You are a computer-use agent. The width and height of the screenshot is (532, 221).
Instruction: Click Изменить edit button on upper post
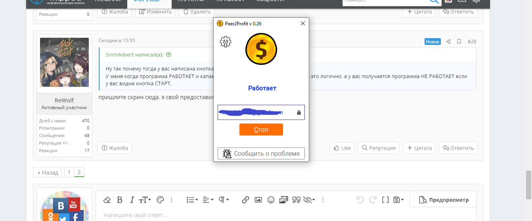[x=155, y=12]
